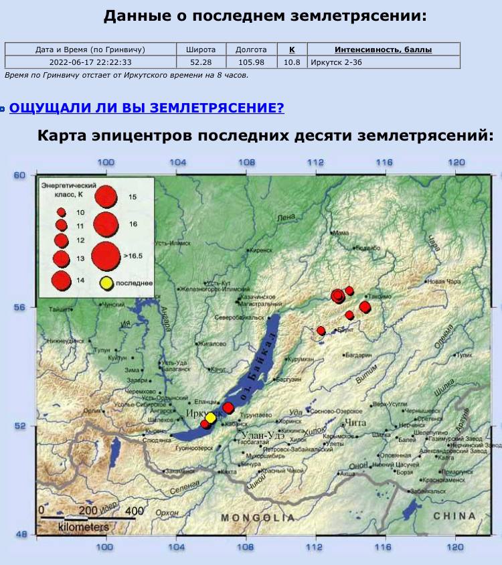502x565 pixels.
Task: Click the 'Витим' river label
Action: tap(367, 374)
